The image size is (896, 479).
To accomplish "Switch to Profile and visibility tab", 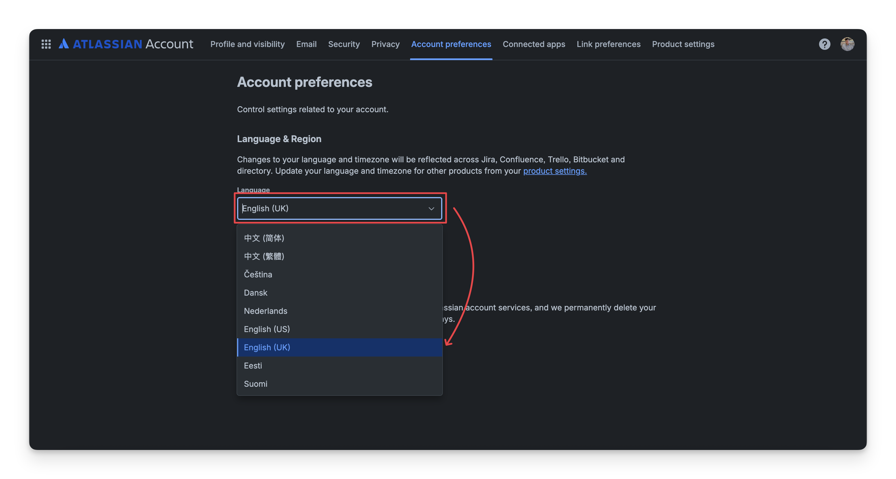I will point(247,44).
